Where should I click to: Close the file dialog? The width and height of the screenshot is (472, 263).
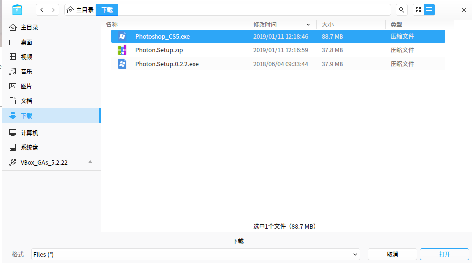point(464,10)
